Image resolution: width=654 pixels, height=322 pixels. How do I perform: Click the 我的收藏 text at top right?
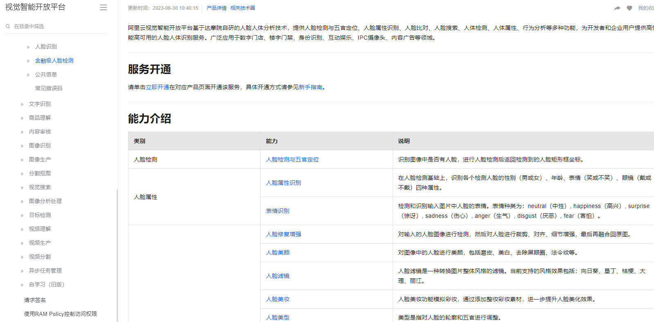click(x=646, y=8)
